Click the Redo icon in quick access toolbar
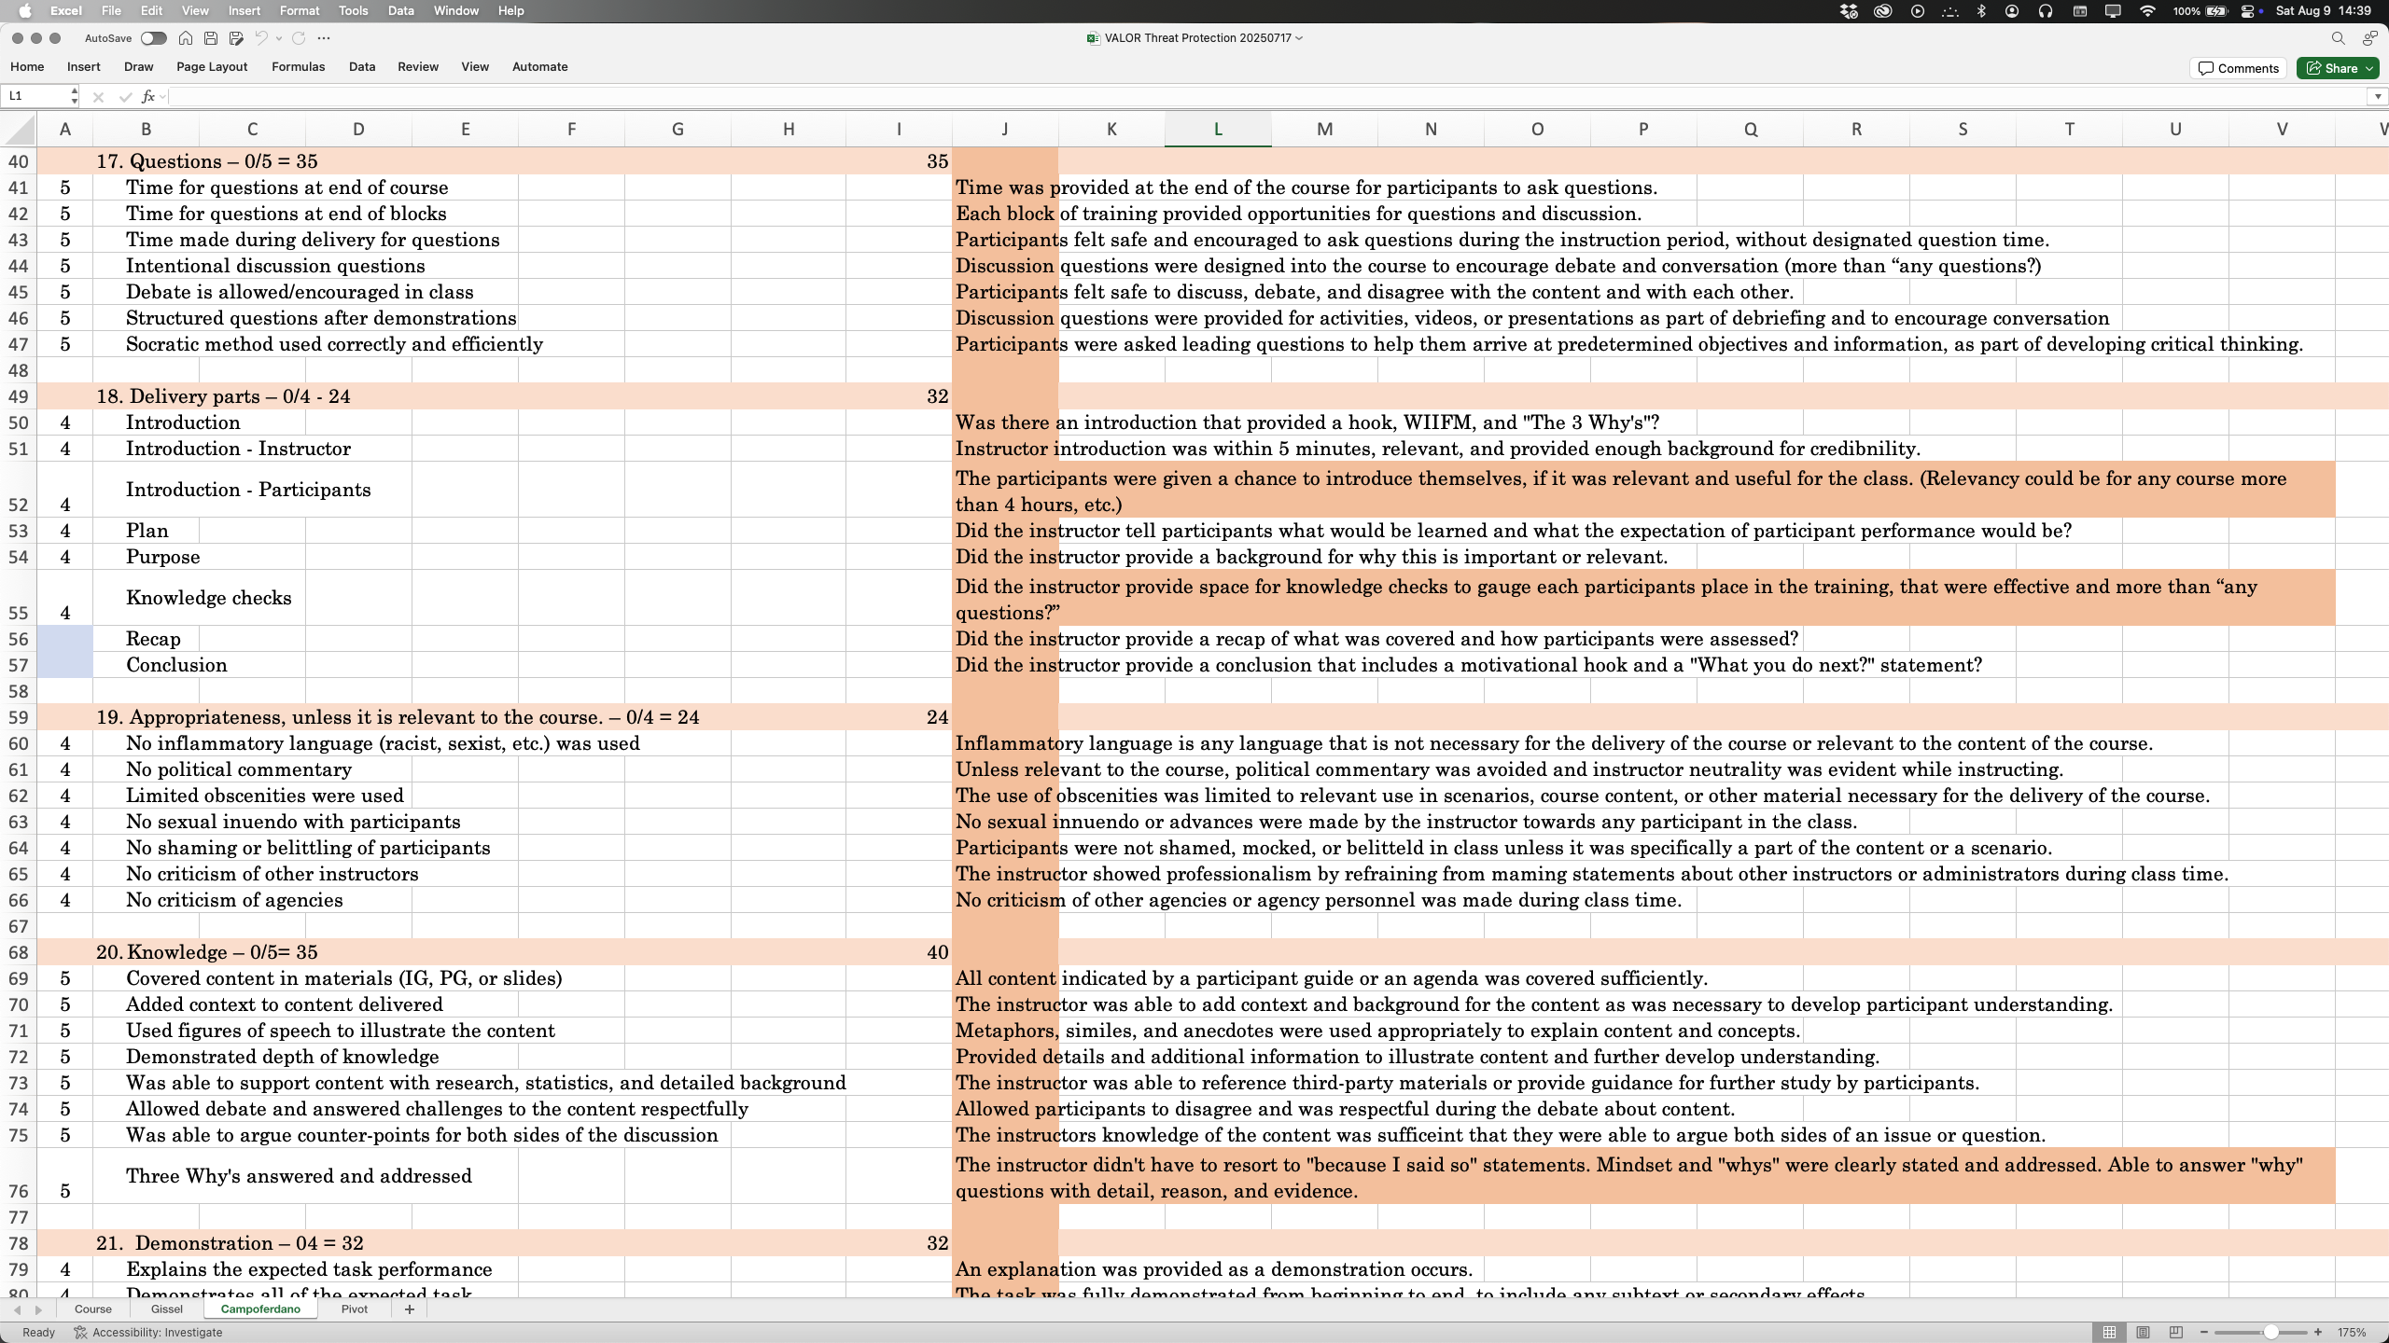Screen dimensions: 2389x1343 (x=299, y=38)
